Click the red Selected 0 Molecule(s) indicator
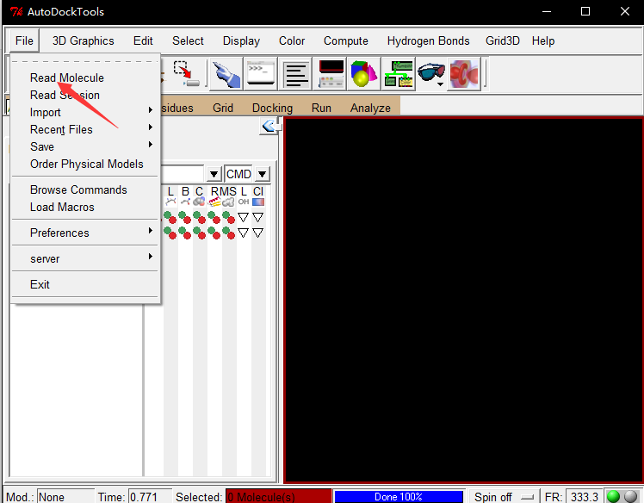 click(278, 496)
